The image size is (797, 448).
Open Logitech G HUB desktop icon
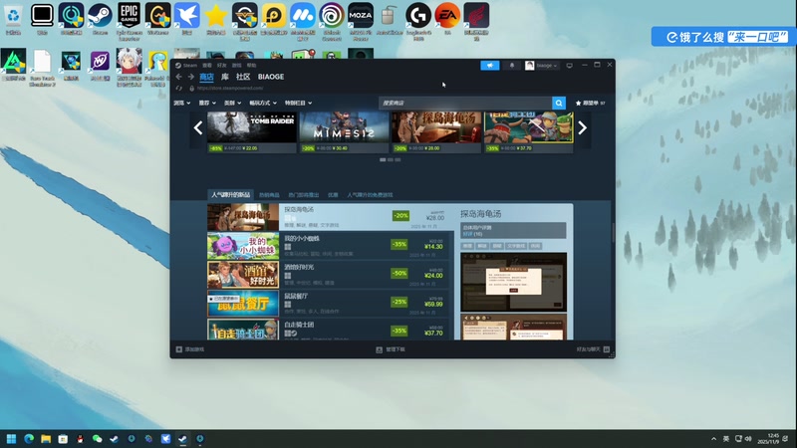(418, 20)
